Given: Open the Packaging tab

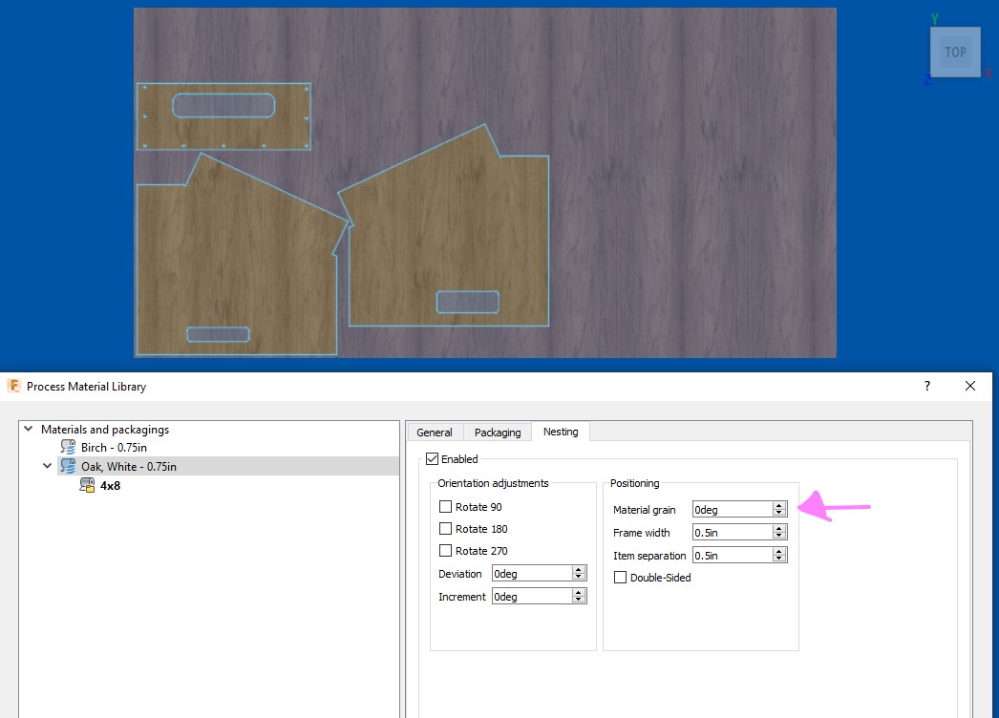Looking at the screenshot, I should click(x=497, y=432).
